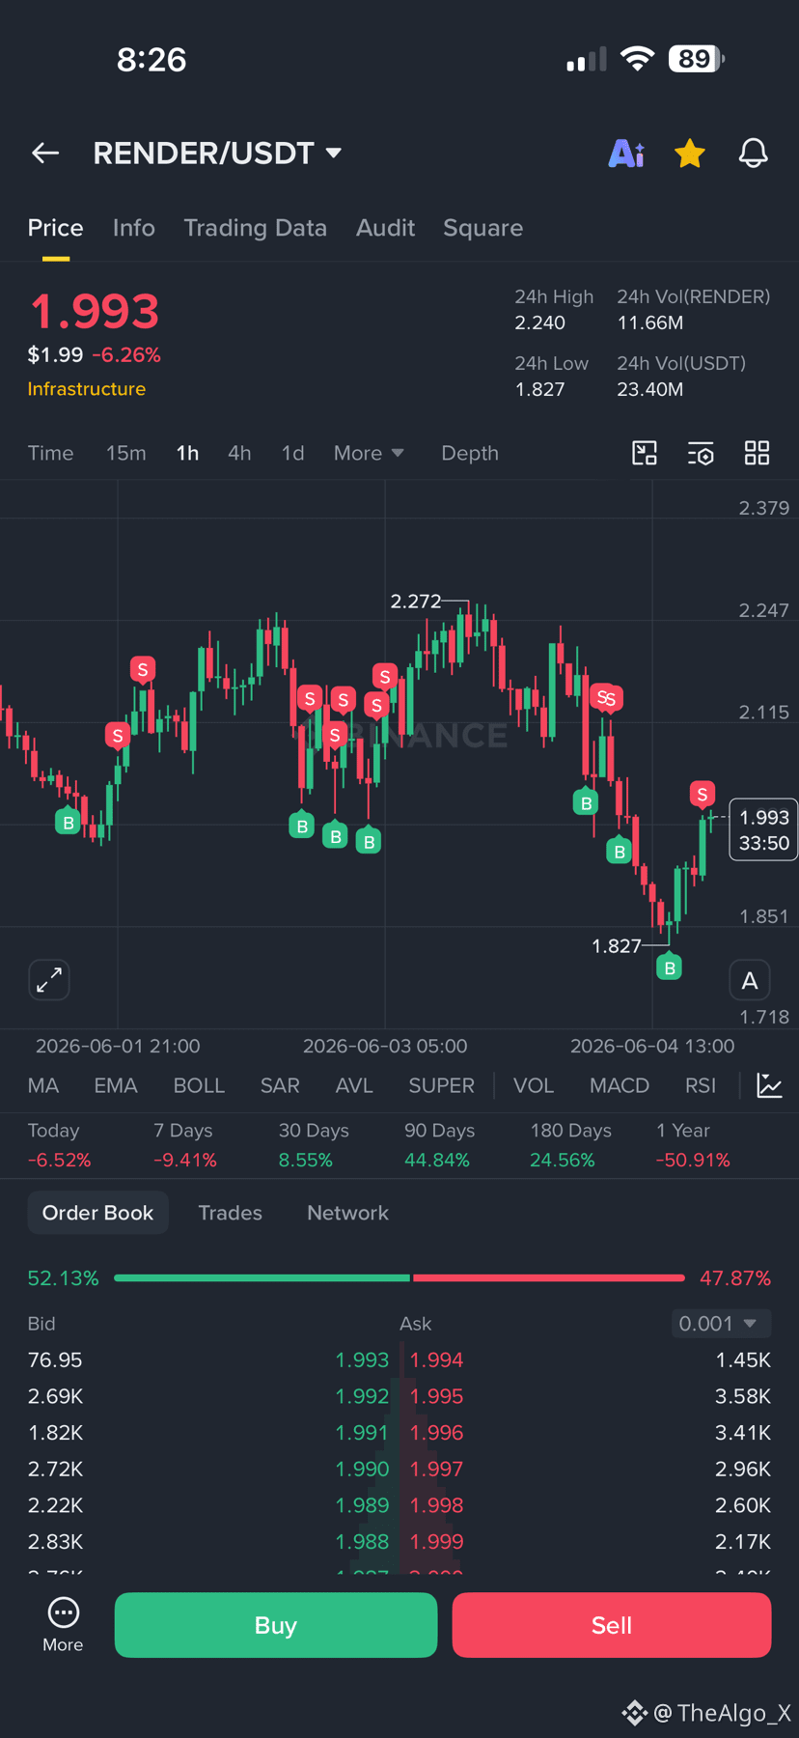The height and width of the screenshot is (1738, 799).
Task: Tap the B marker below 1.827 low
Action: 669,967
